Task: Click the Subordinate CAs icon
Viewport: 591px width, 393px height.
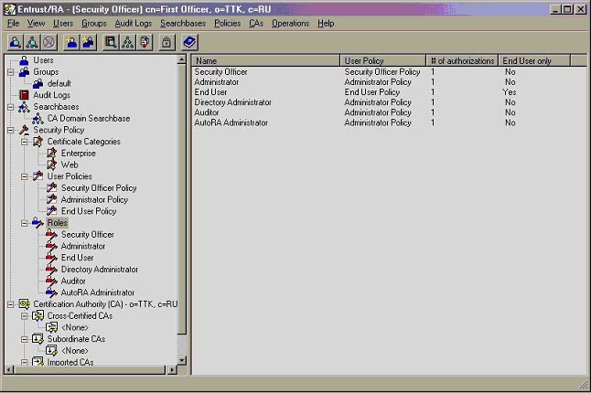Action: click(x=38, y=339)
